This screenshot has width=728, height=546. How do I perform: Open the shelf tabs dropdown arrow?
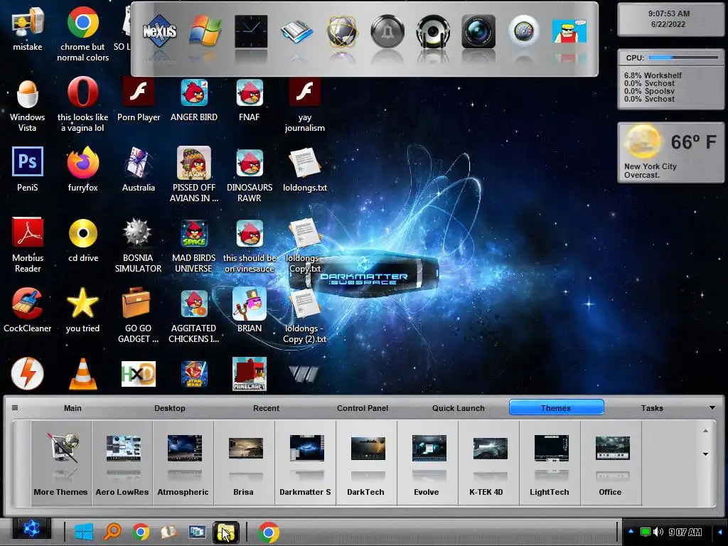tap(712, 407)
